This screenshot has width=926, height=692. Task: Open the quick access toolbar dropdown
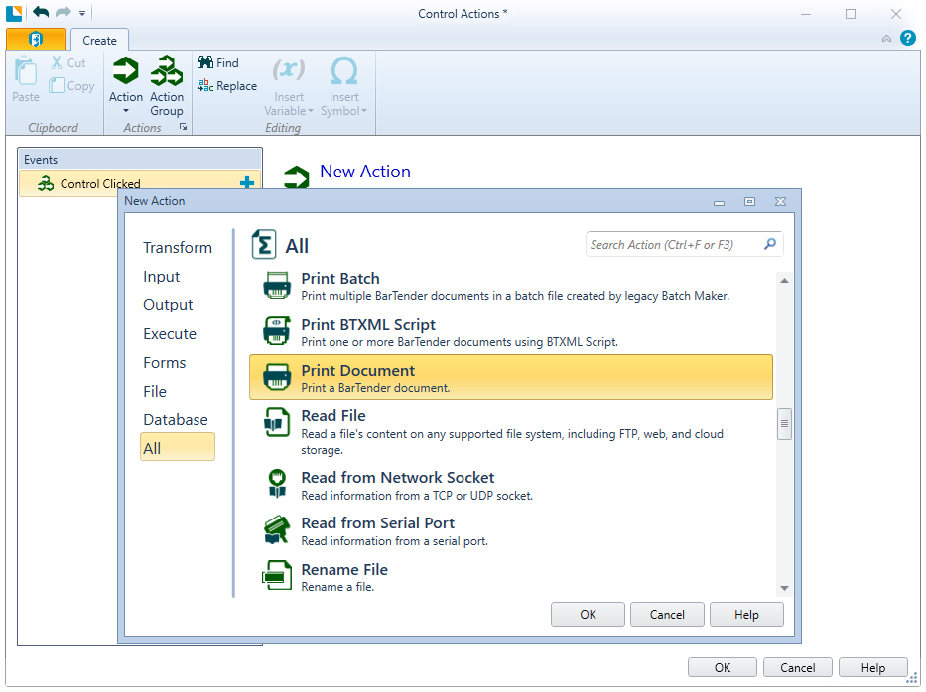82,12
